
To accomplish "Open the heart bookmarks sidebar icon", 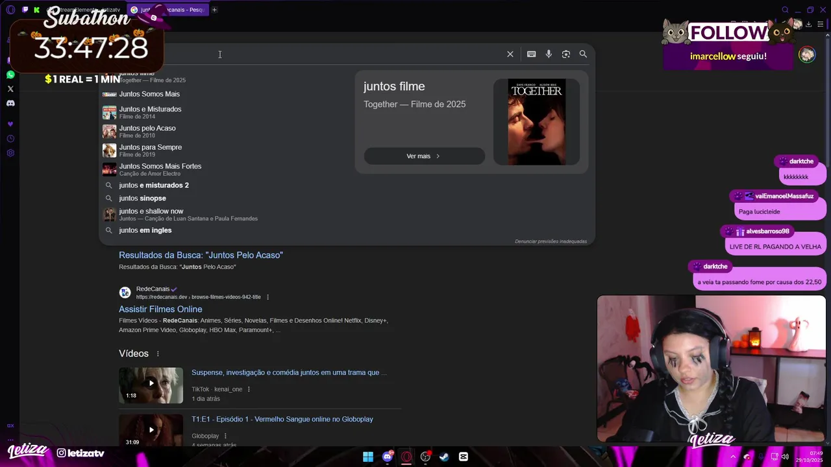I will click(x=10, y=124).
